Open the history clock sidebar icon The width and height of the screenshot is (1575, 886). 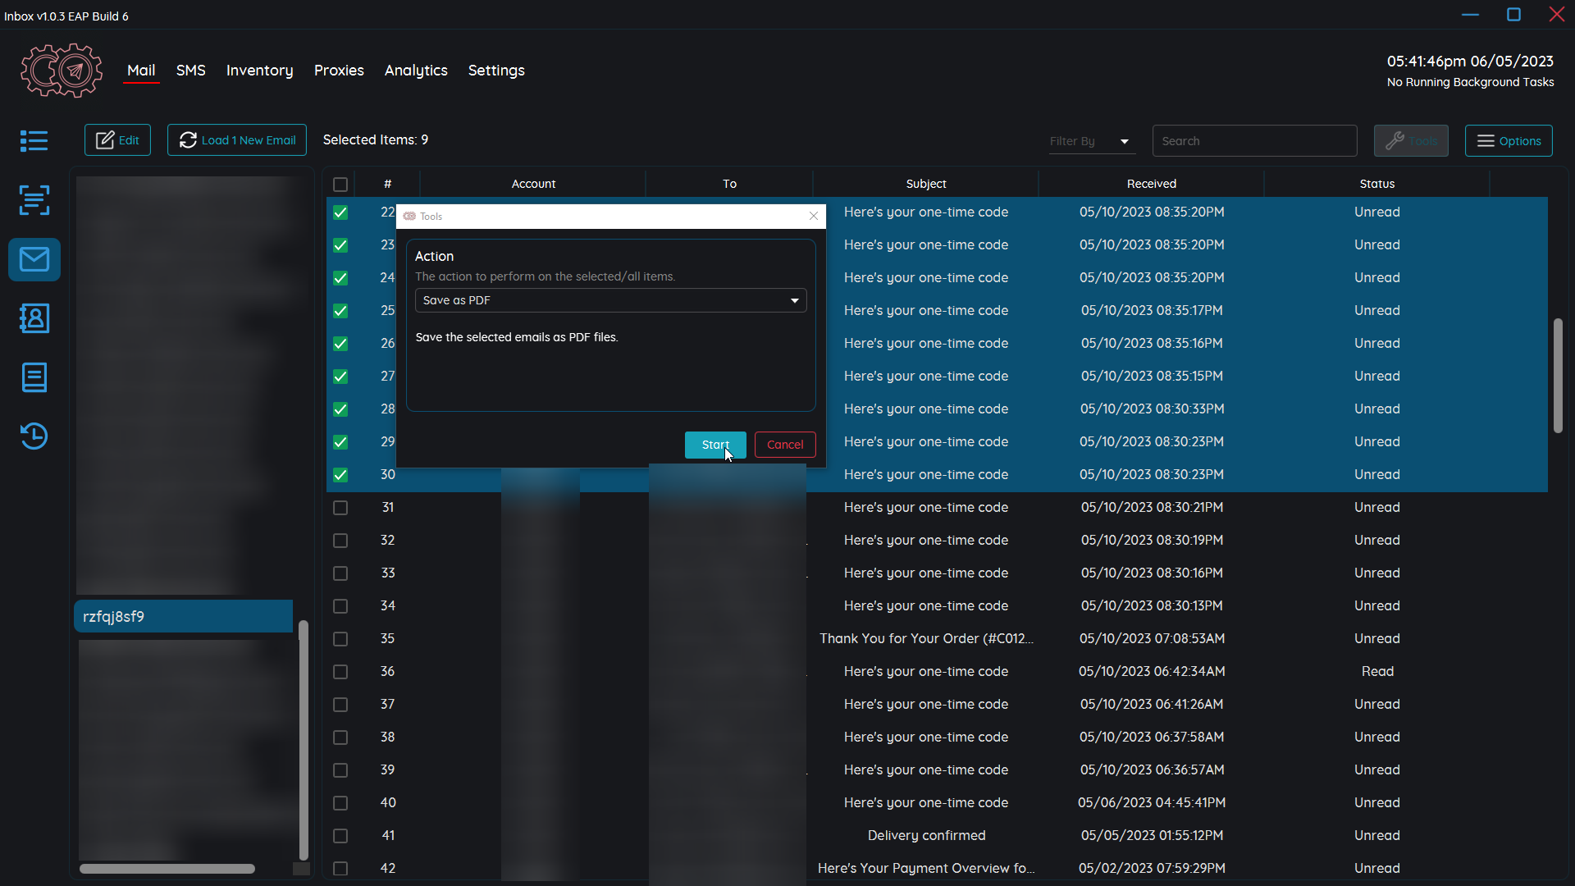tap(34, 436)
